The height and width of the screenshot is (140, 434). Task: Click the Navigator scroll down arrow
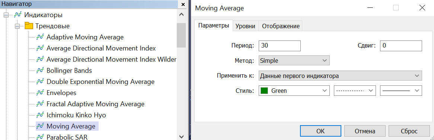pos(181,136)
